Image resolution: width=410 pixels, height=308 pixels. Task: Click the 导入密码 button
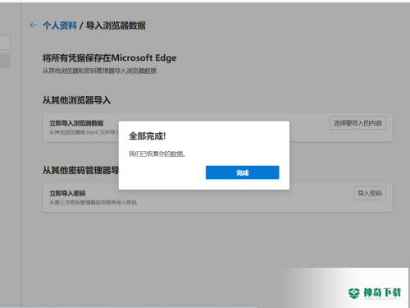pyautogui.click(x=370, y=193)
